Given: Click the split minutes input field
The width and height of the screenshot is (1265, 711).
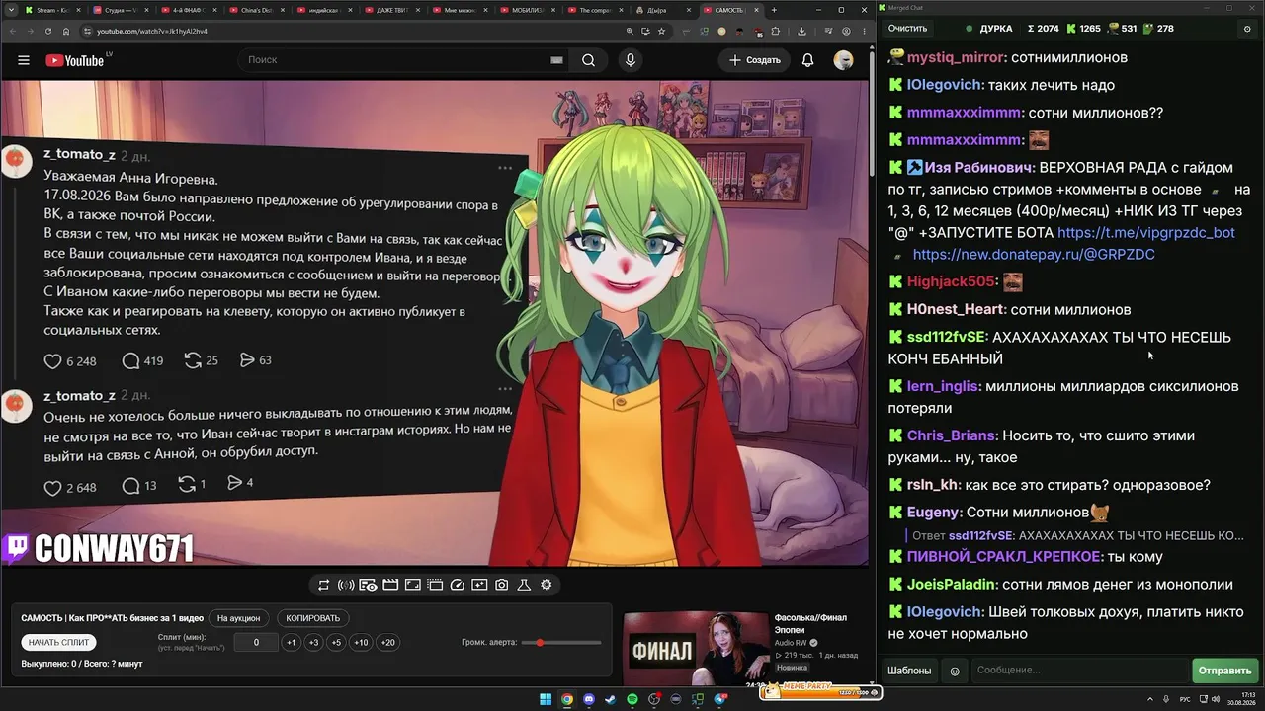Looking at the screenshot, I should point(256,642).
